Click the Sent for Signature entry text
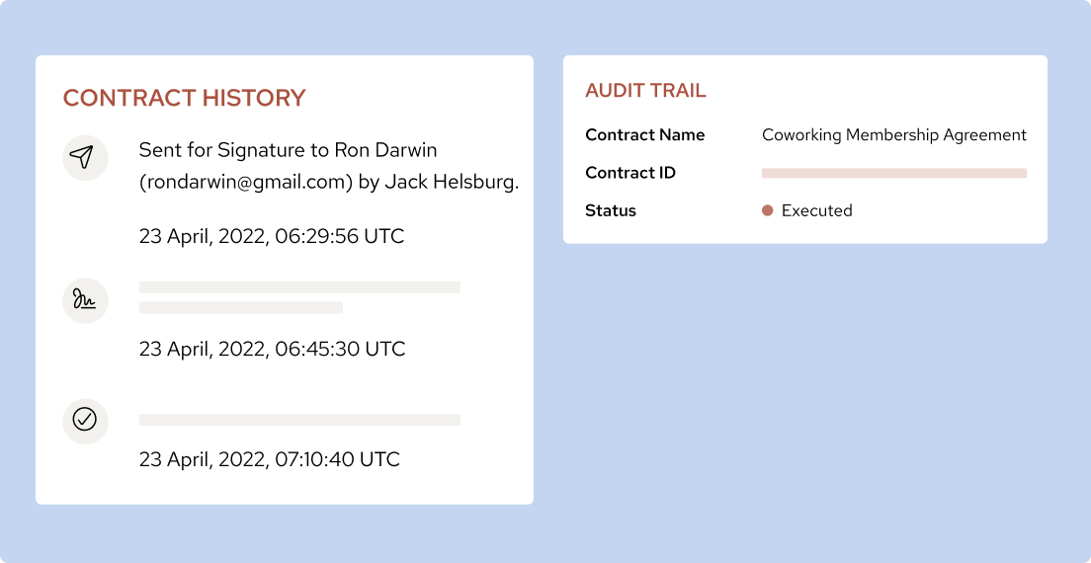The width and height of the screenshot is (1091, 563). click(x=288, y=150)
